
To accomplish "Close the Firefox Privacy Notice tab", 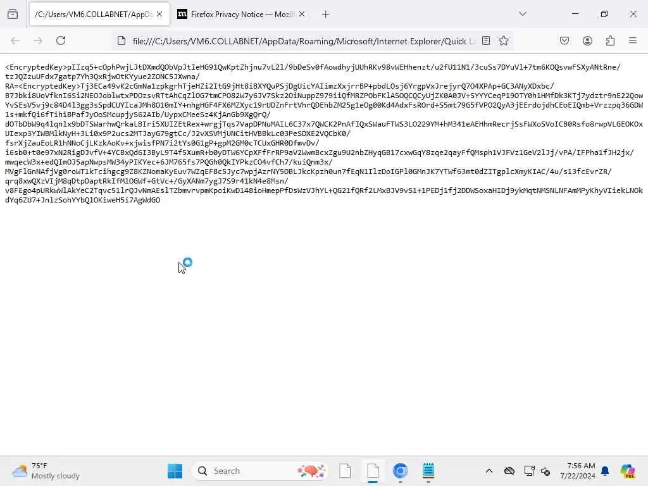I will (302, 15).
